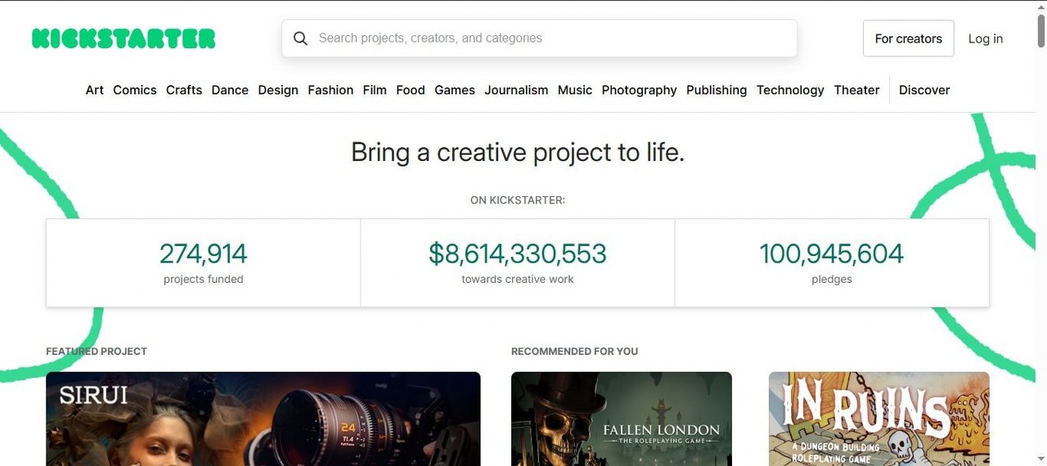Click the ON KICKSTARTER label
The width and height of the screenshot is (1047, 466).
[518, 200]
